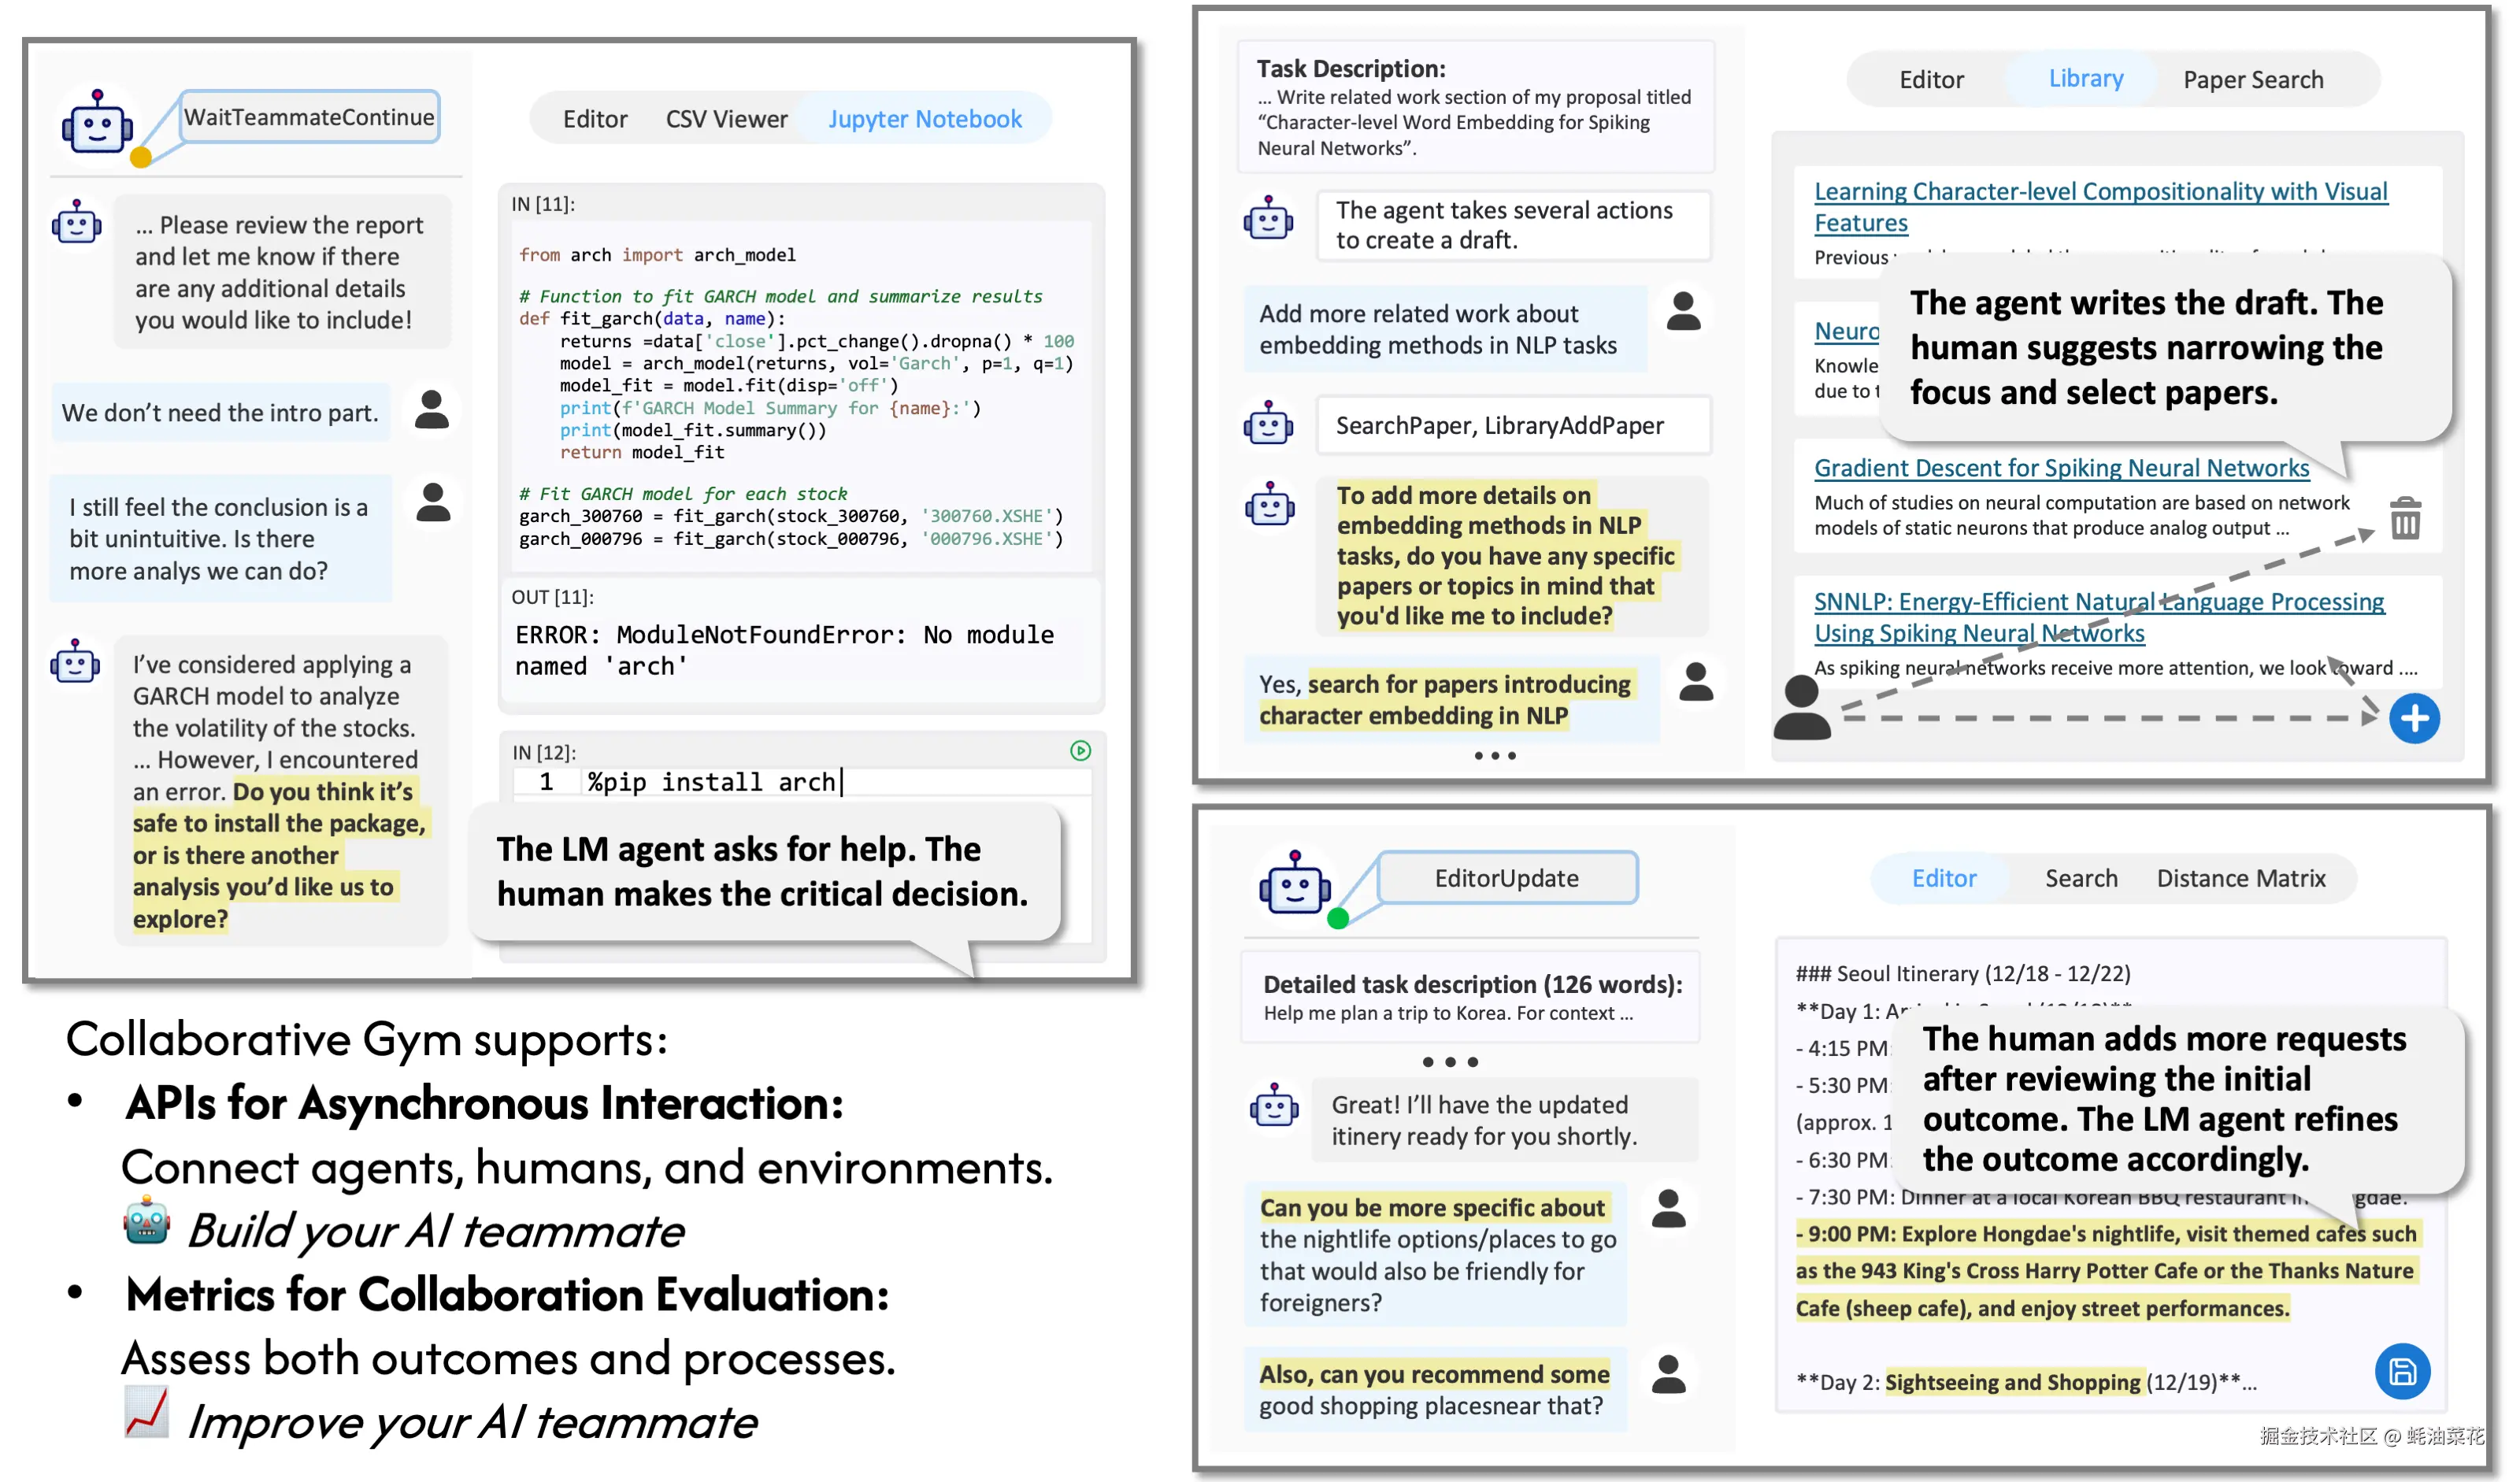The image size is (2520, 1482).
Task: Open the Library tab
Action: pos(2085,78)
